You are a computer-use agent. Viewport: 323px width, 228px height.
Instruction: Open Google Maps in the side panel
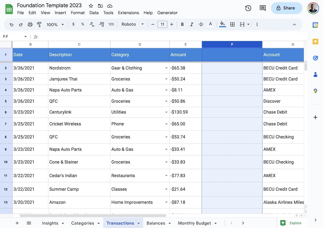tap(315, 91)
